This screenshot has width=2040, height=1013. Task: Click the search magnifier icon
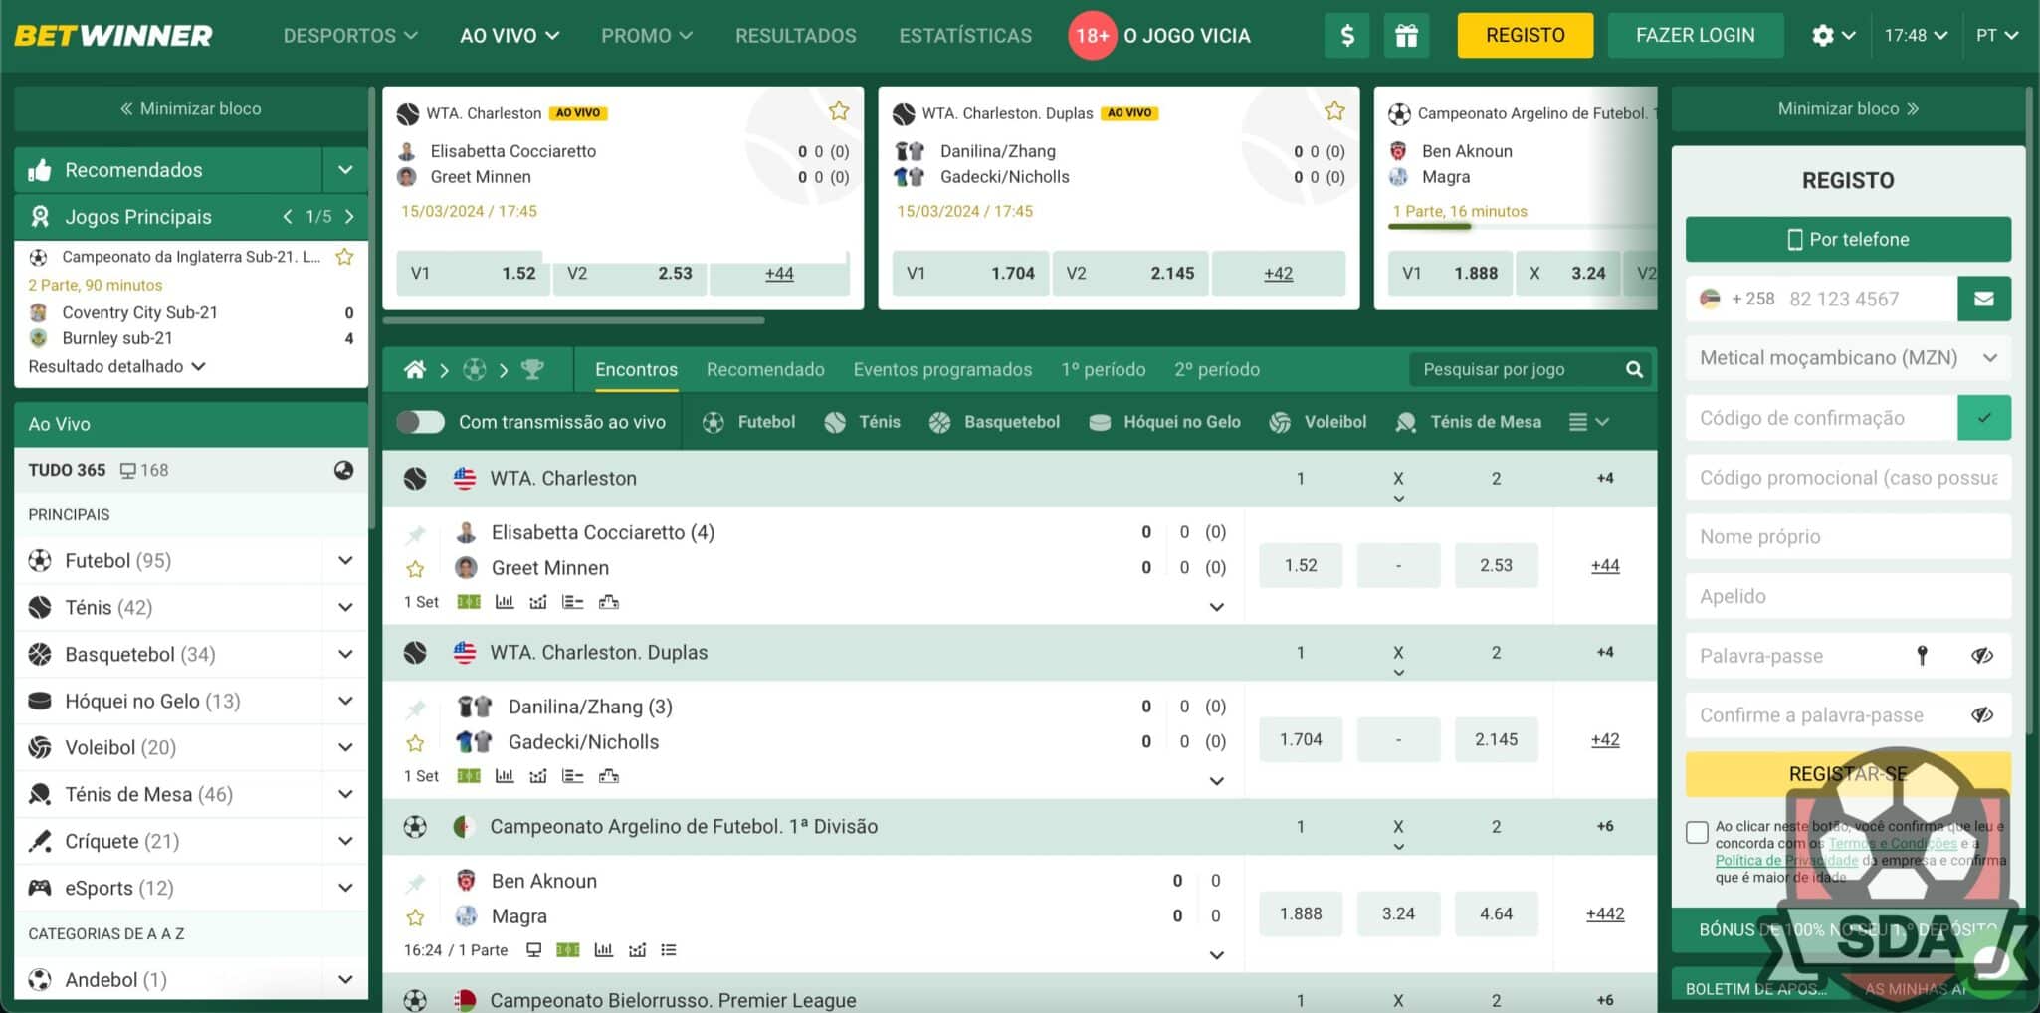pos(1634,370)
